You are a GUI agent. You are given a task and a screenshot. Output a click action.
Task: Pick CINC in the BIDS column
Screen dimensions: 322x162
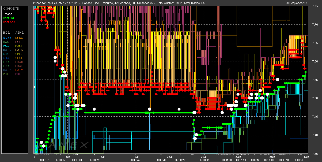(6, 54)
